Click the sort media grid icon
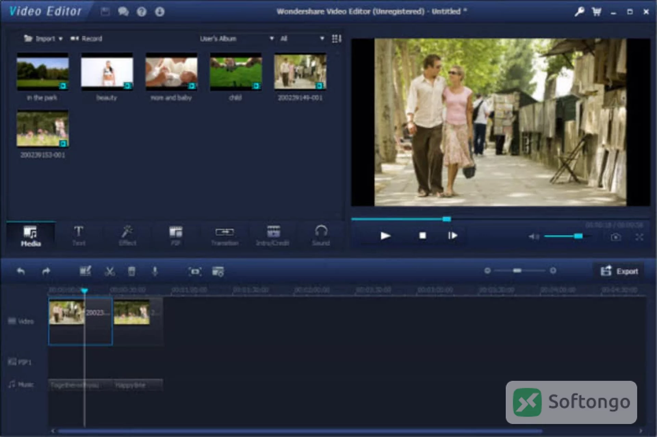This screenshot has height=437, width=657. (336, 39)
